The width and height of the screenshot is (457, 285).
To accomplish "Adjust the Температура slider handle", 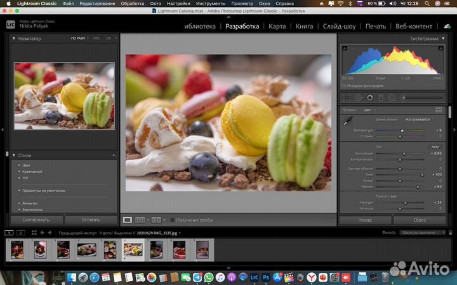I will [x=402, y=130].
